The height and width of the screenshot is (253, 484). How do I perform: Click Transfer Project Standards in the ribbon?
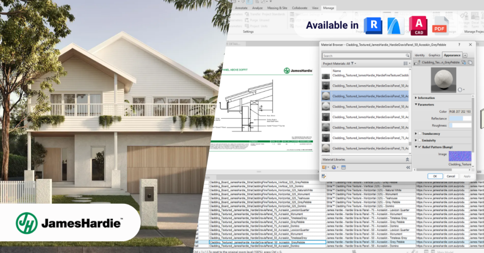pos(265,14)
